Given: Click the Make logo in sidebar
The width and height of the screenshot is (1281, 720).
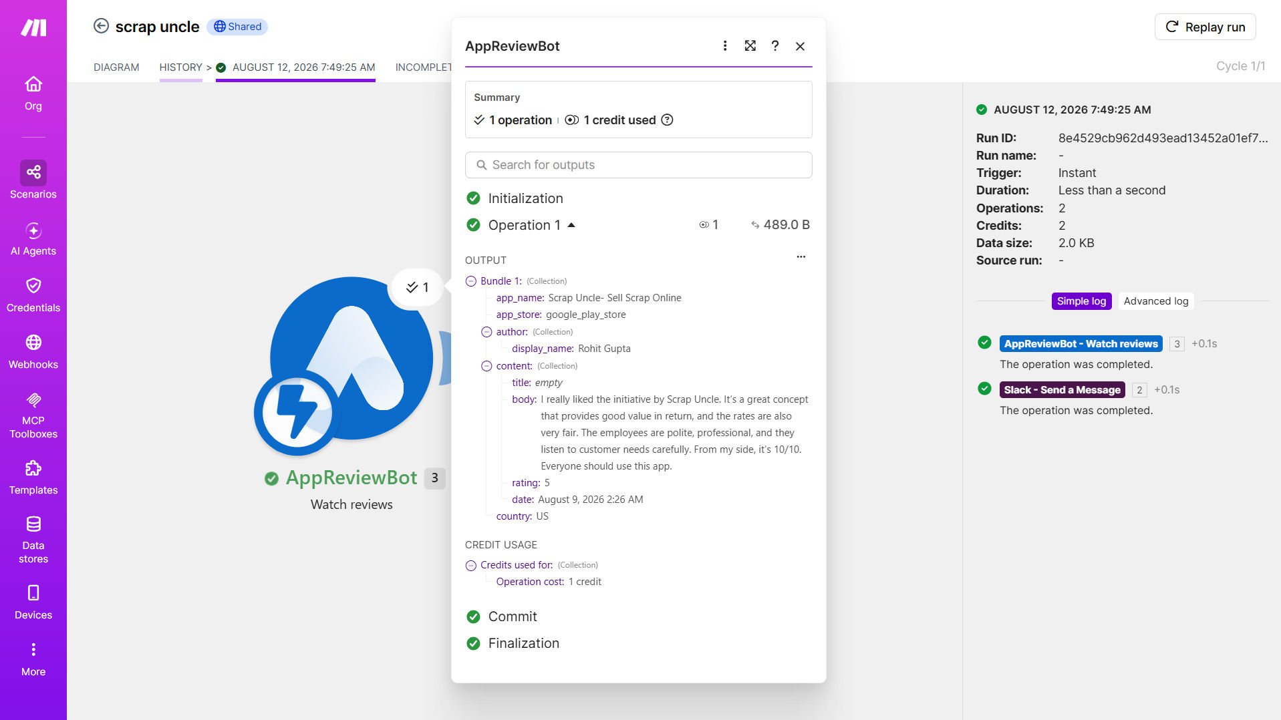Looking at the screenshot, I should pos(33,27).
